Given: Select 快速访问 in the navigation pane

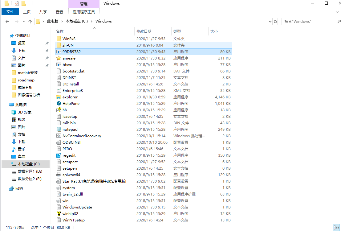Looking at the screenshot, I should [x=22, y=35].
